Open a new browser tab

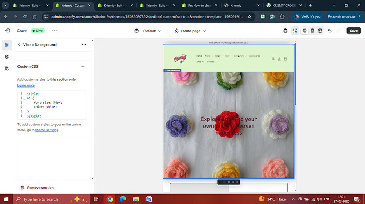tap(310, 5)
